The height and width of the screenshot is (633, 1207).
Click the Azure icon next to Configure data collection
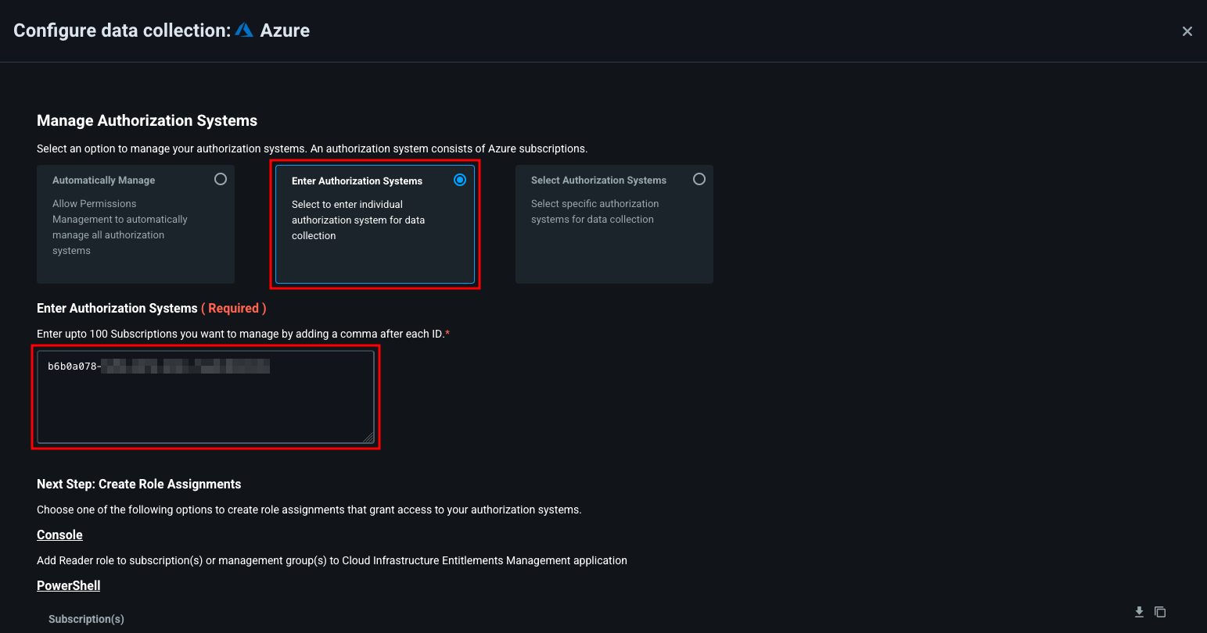click(242, 30)
